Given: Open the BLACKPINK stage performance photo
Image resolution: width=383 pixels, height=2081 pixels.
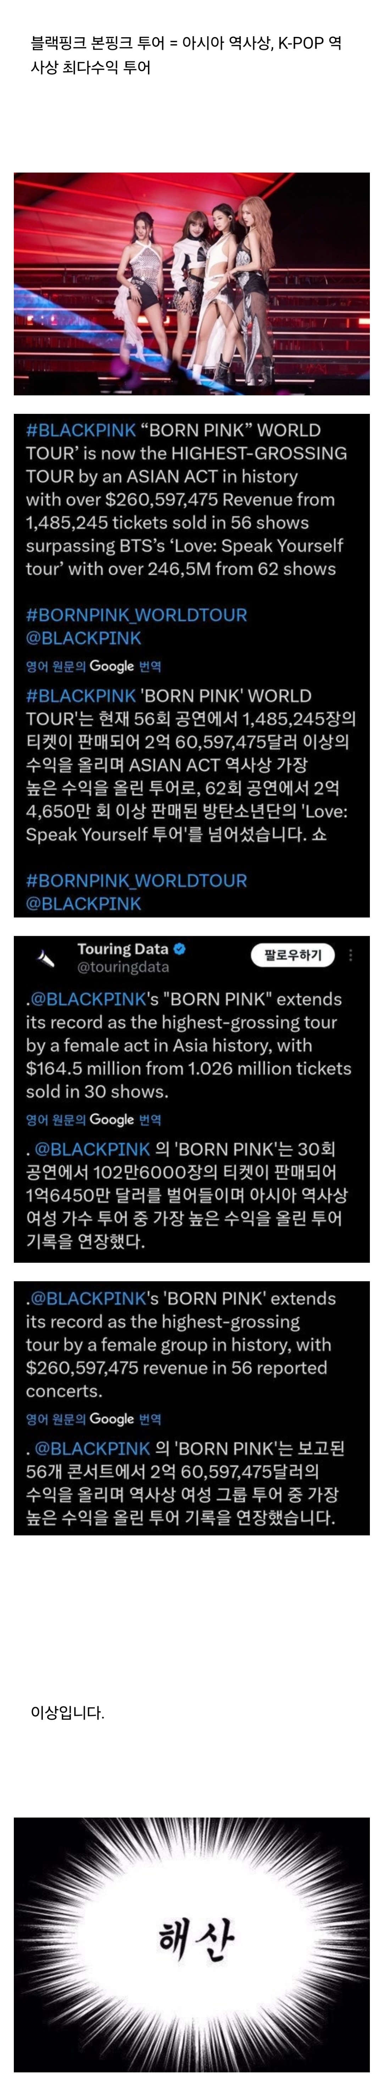Looking at the screenshot, I should [191, 284].
